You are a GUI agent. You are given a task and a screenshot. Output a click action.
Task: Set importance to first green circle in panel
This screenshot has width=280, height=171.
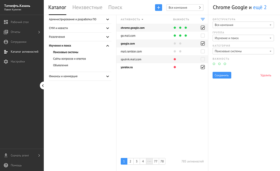214,64
